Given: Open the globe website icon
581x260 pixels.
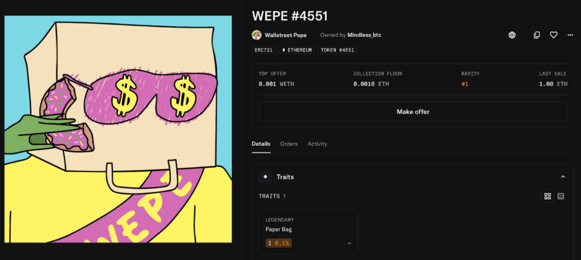Looking at the screenshot, I should pos(512,35).
